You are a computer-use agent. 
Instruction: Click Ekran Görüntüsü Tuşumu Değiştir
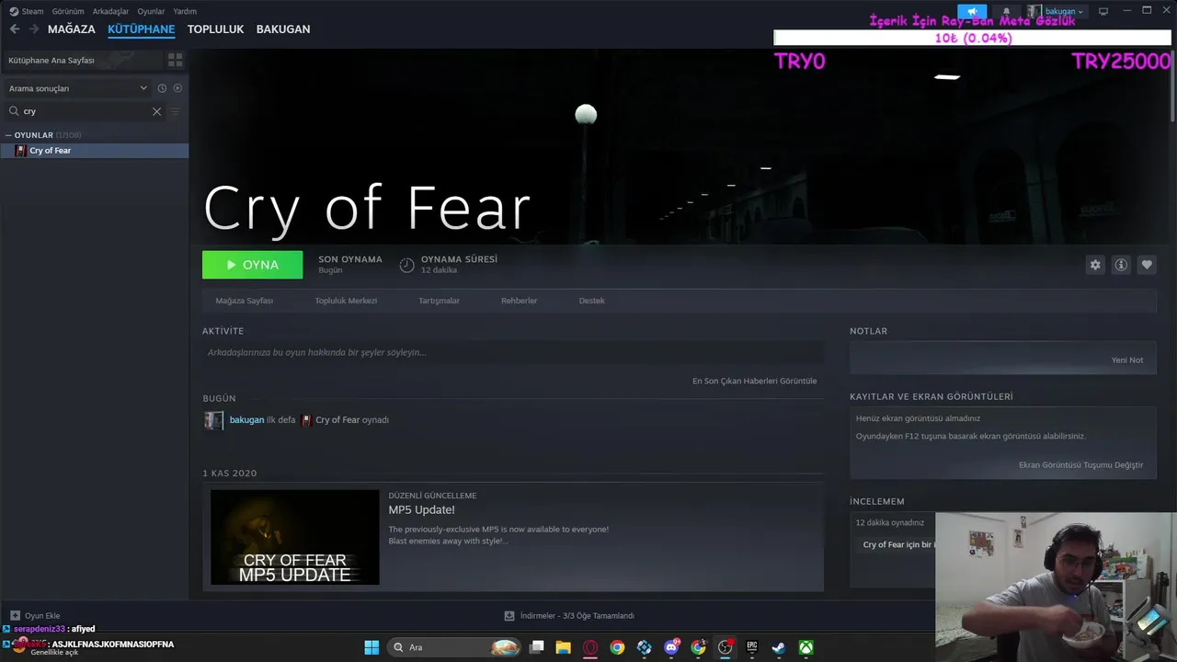click(1080, 465)
